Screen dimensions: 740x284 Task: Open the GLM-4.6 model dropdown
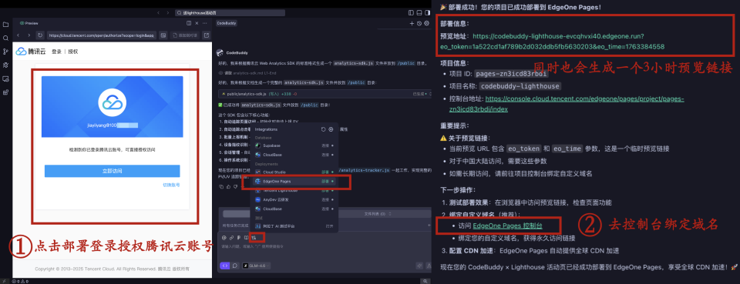[257, 266]
